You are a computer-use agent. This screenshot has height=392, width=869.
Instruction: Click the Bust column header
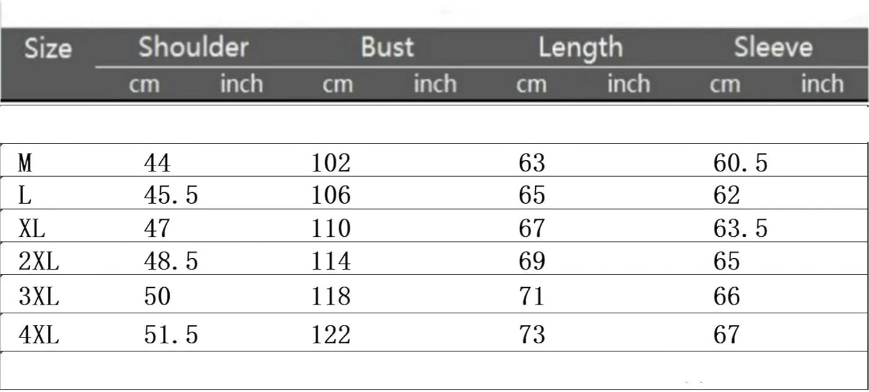[388, 47]
